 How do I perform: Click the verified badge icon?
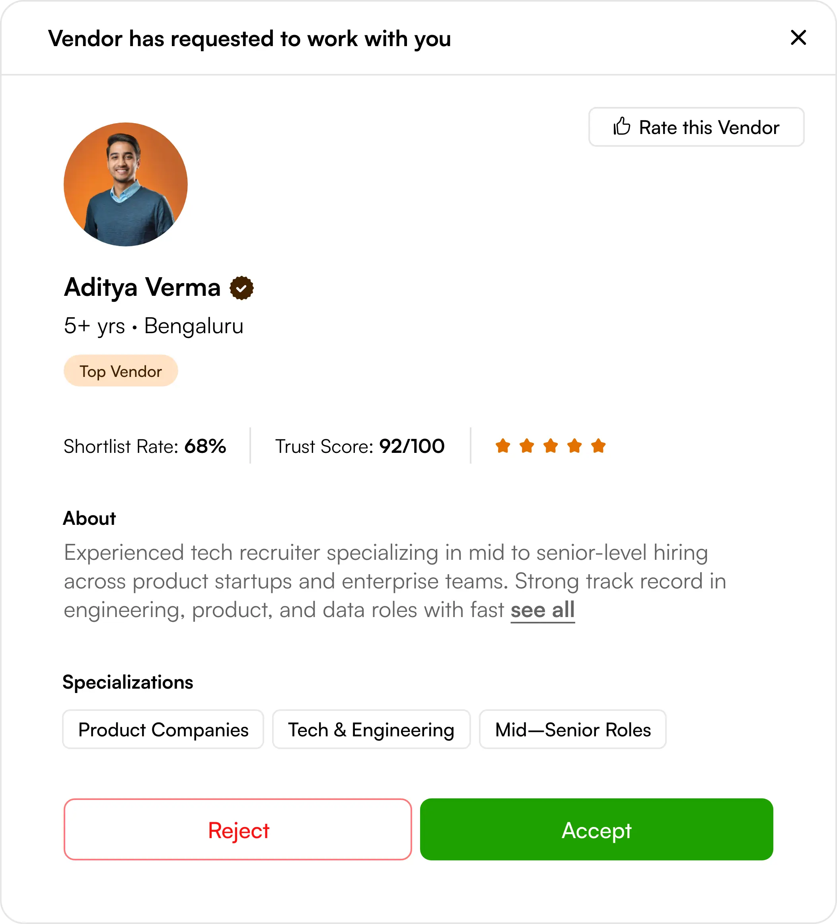click(x=242, y=288)
